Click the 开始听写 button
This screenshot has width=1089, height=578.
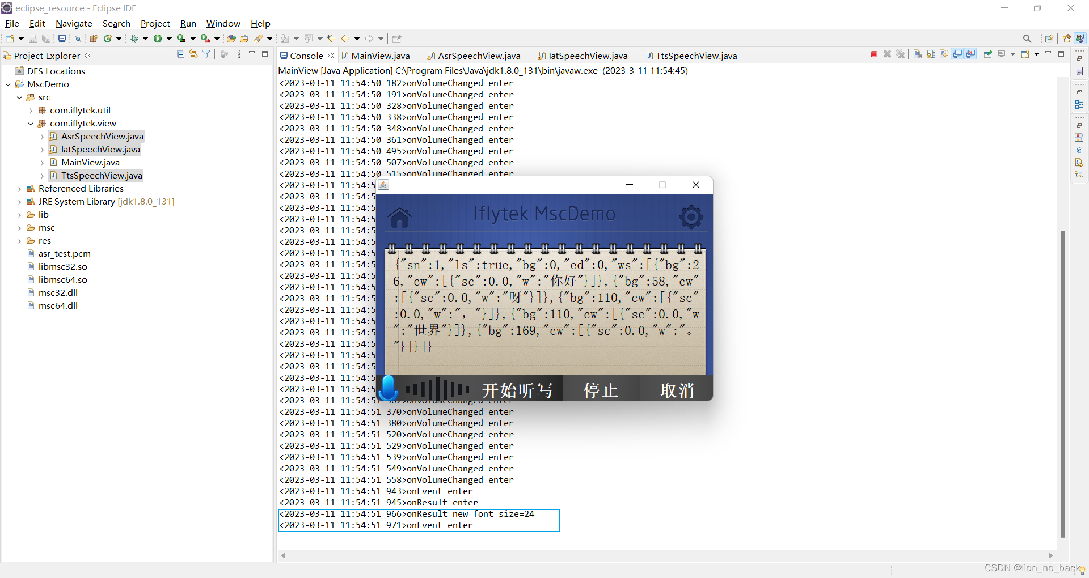click(x=517, y=390)
